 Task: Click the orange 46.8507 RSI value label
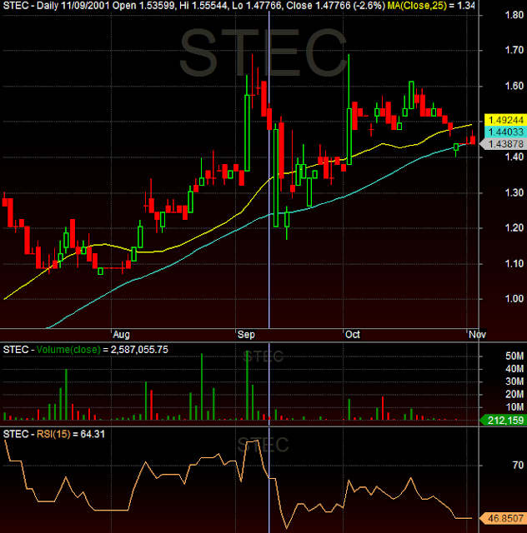click(x=504, y=518)
